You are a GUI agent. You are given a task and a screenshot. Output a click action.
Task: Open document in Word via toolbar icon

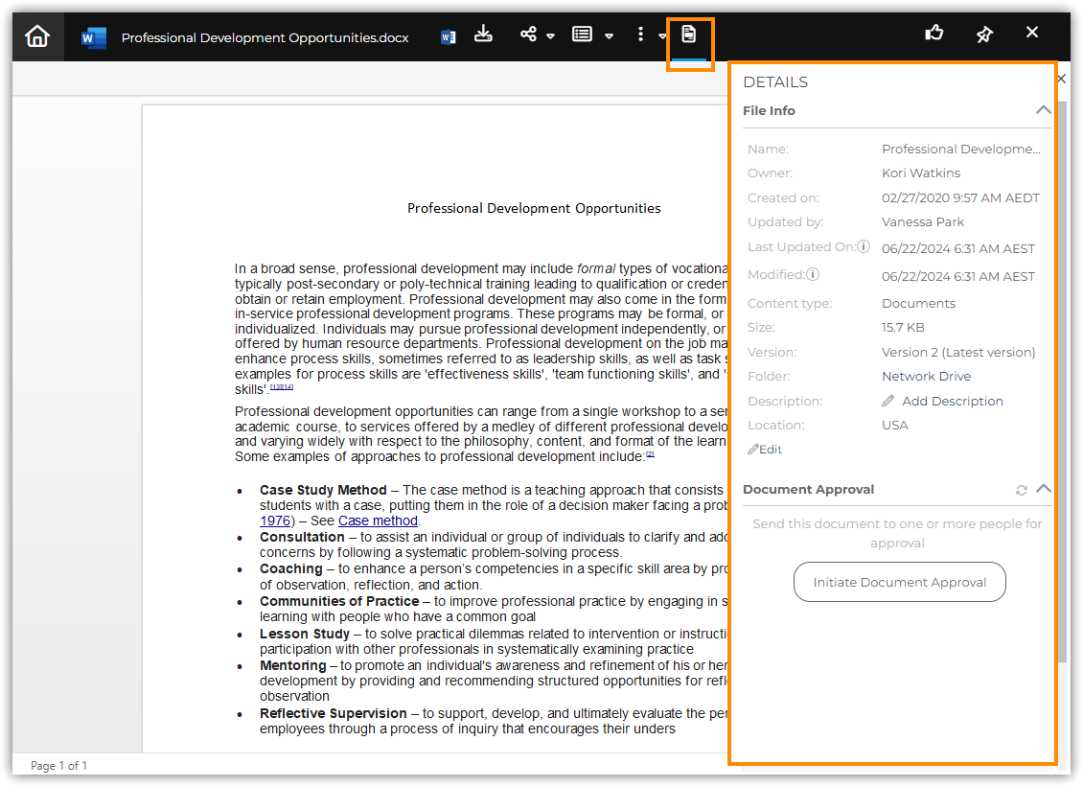(448, 37)
